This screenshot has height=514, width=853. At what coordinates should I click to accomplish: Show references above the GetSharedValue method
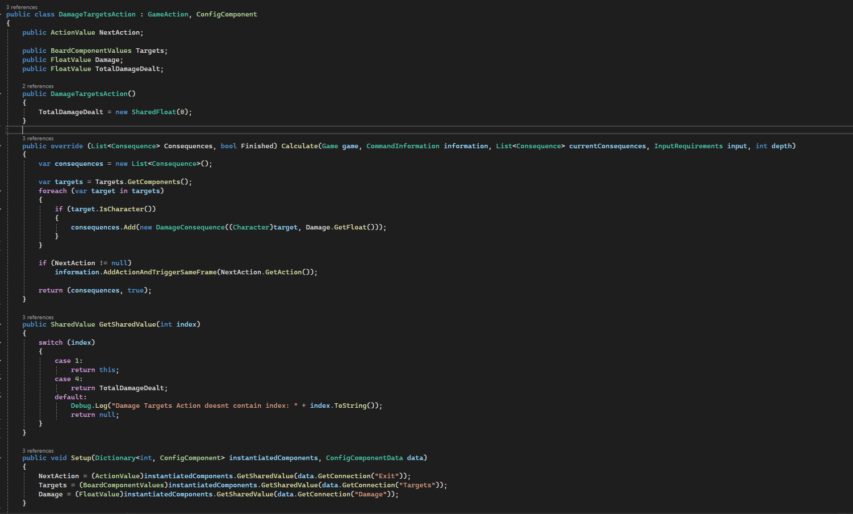coord(38,317)
